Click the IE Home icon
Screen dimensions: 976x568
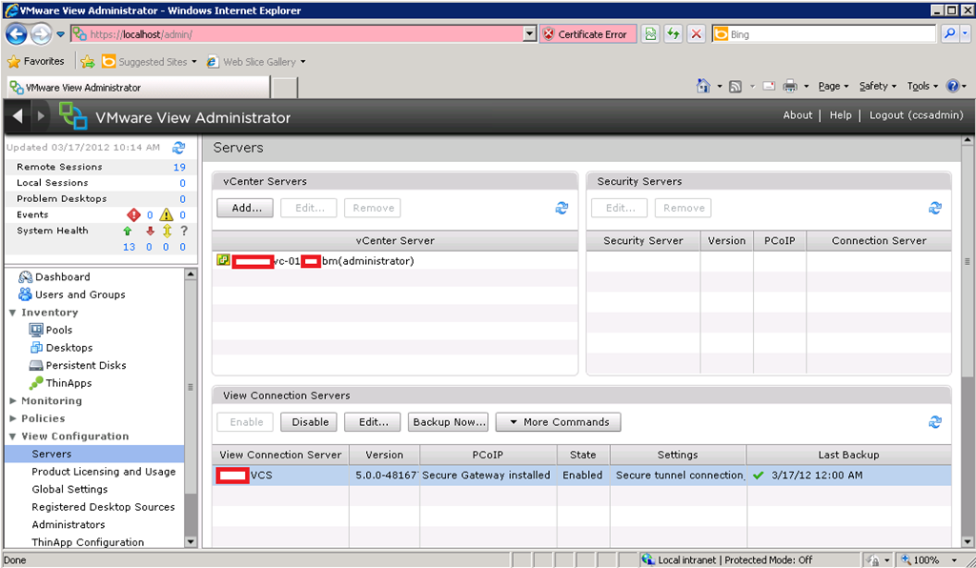[x=703, y=86]
